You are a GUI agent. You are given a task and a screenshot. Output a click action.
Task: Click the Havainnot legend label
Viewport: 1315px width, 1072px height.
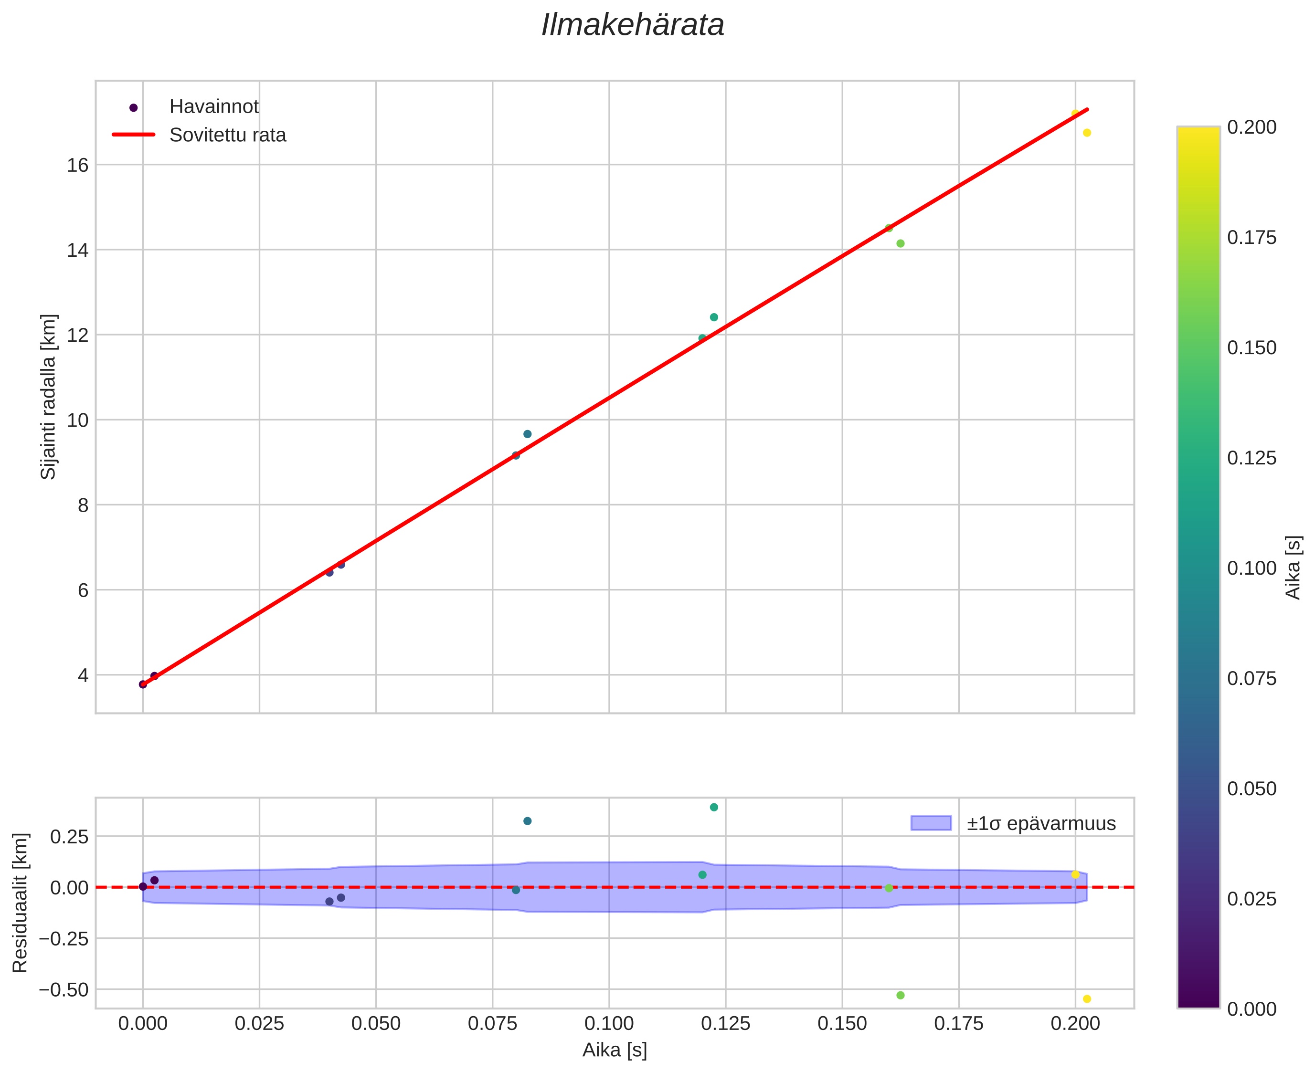pyautogui.click(x=214, y=107)
